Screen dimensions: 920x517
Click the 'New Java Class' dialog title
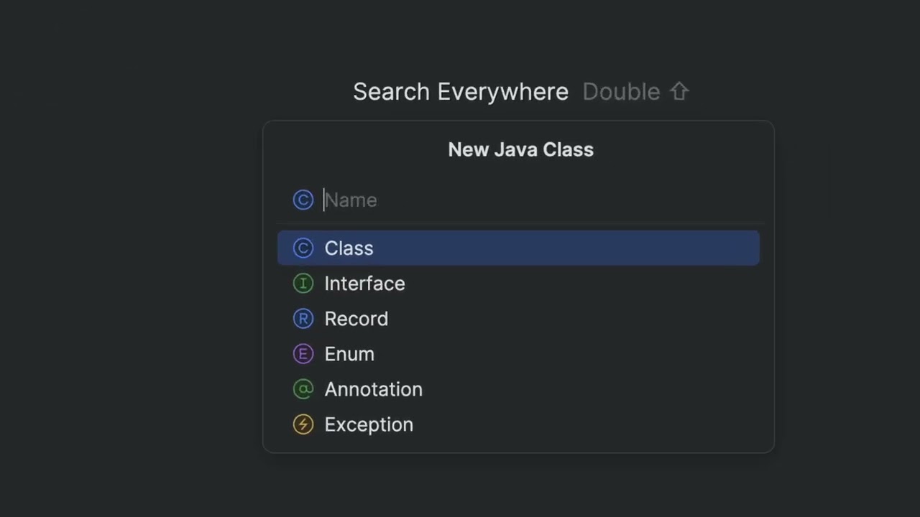[520, 149]
